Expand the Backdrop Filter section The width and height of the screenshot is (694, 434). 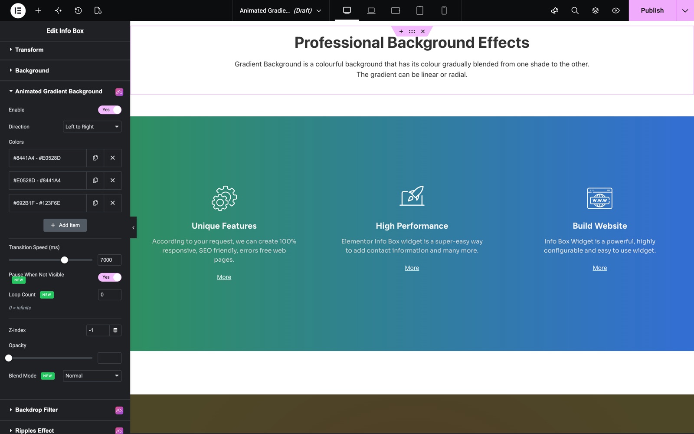coord(65,410)
